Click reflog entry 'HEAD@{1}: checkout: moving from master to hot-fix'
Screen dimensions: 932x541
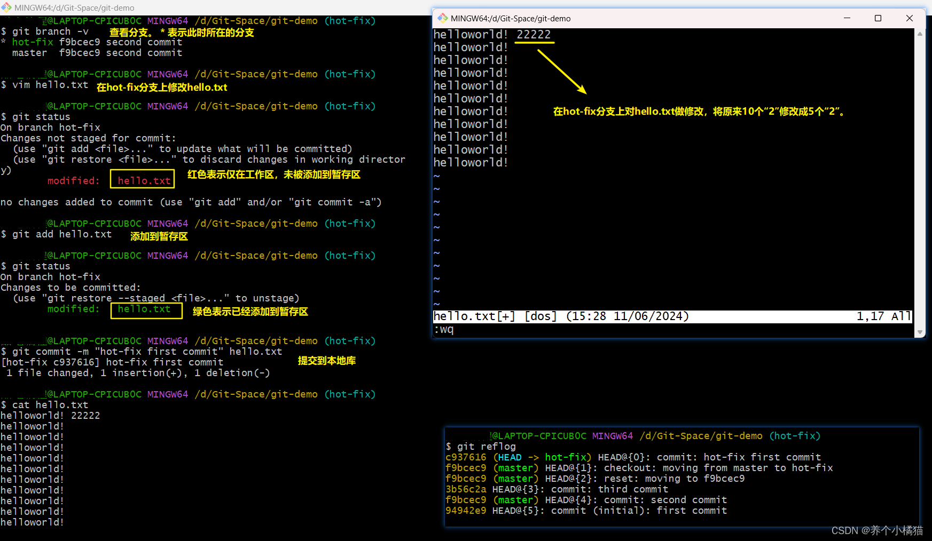point(689,468)
